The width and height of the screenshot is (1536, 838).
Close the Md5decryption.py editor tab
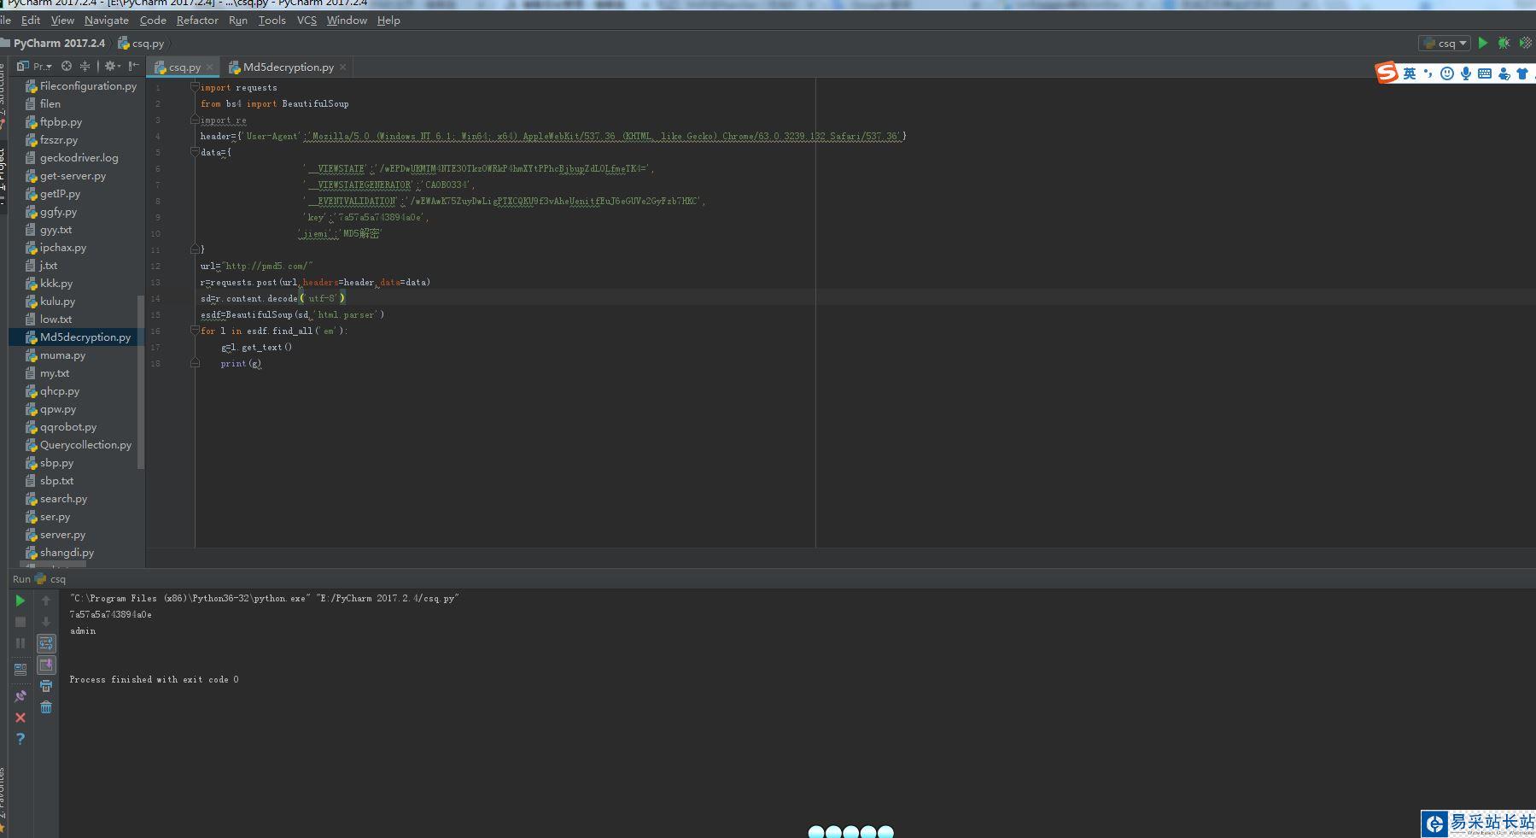click(x=343, y=67)
